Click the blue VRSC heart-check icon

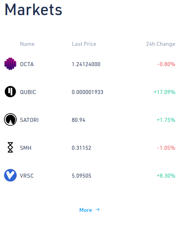tap(10, 175)
